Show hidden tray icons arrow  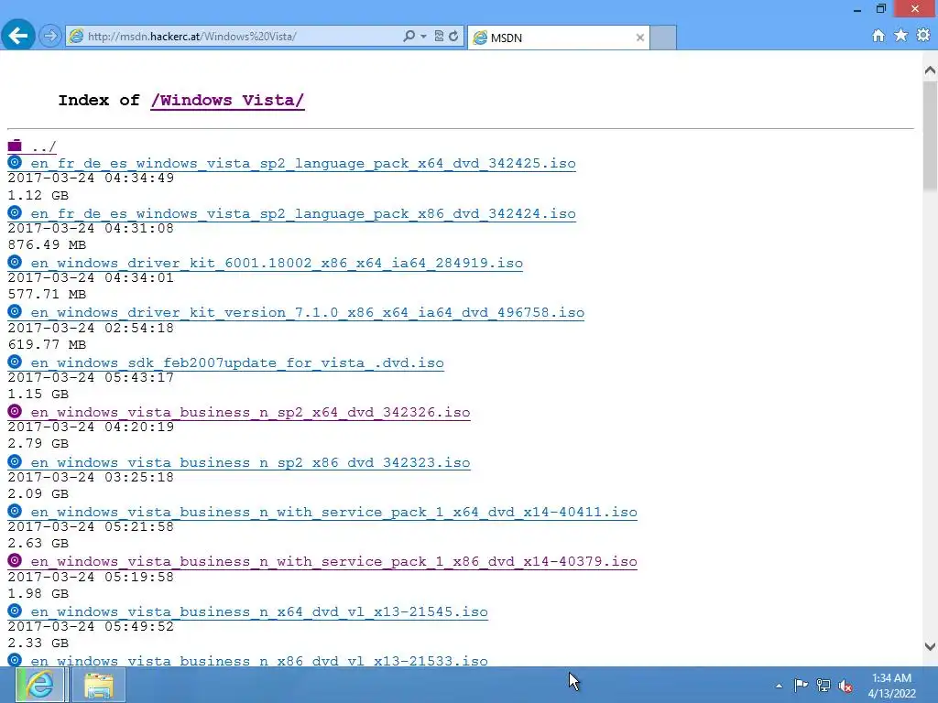[x=779, y=686]
